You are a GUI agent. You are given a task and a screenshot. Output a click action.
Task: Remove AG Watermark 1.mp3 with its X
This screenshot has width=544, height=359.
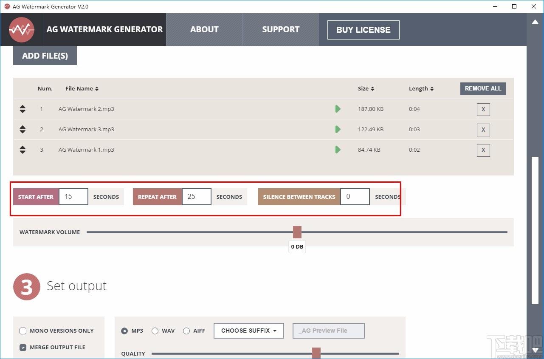click(x=483, y=150)
